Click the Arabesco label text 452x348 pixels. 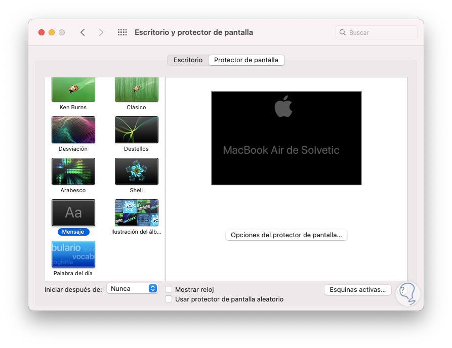(73, 190)
